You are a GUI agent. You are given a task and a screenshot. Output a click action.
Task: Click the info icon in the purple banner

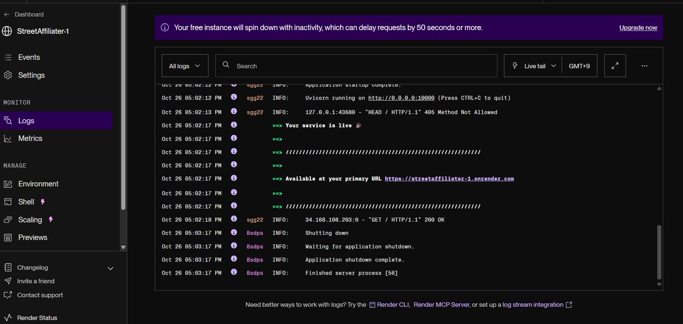coord(165,27)
